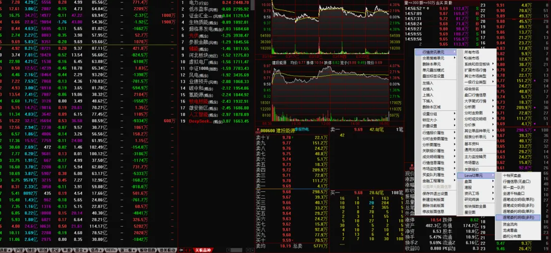The width and height of the screenshot is (551, 253).
Task: Select 修改版面信息 menu entry
Action: point(436,211)
